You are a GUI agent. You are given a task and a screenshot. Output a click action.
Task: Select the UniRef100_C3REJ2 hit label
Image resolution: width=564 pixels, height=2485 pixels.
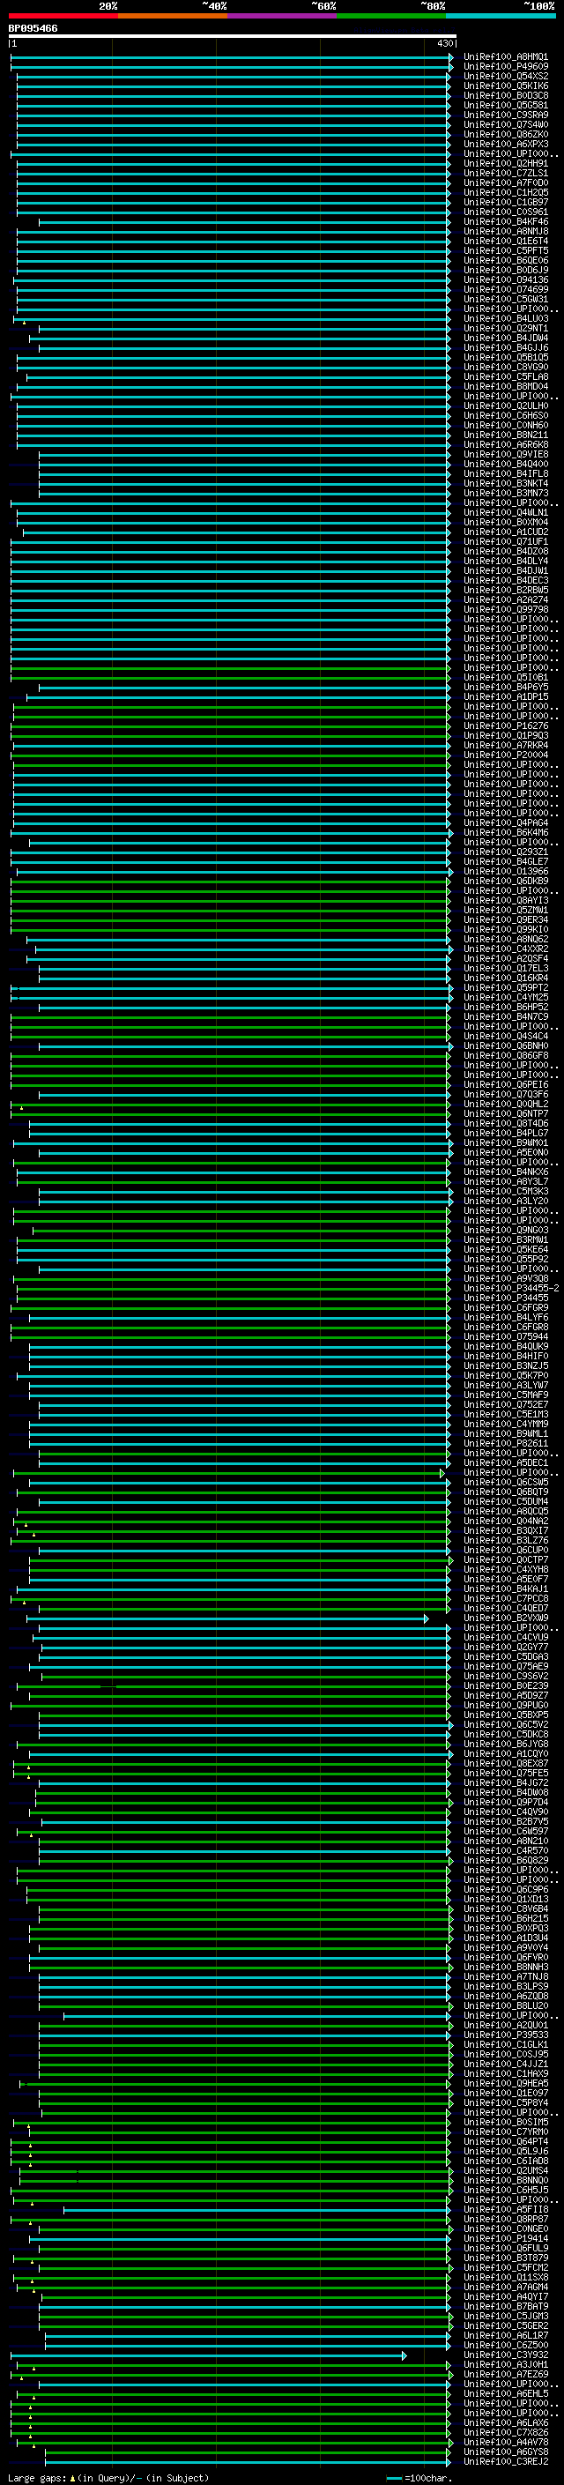pyautogui.click(x=505, y=2463)
